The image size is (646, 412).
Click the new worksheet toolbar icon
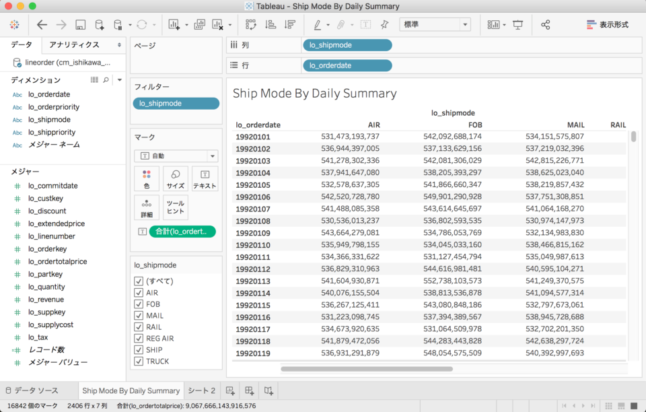coord(173,24)
